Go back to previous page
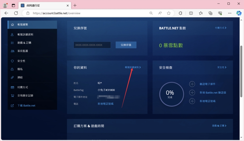244x141 pixels. pyautogui.click(x=6, y=13)
